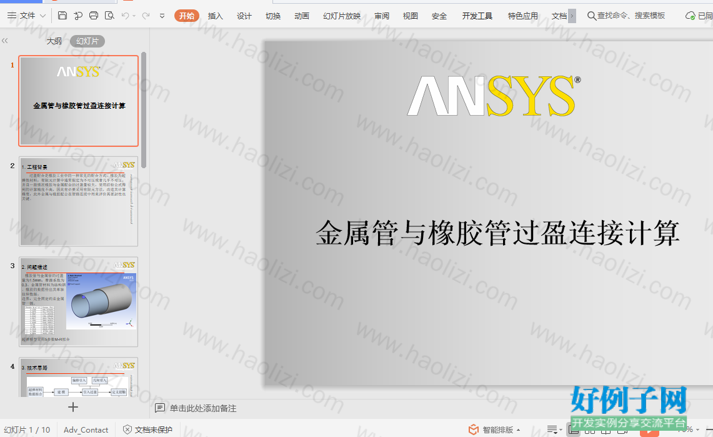Click the Undo arrow icon
Viewport: 713px width, 437px height.
point(125,16)
